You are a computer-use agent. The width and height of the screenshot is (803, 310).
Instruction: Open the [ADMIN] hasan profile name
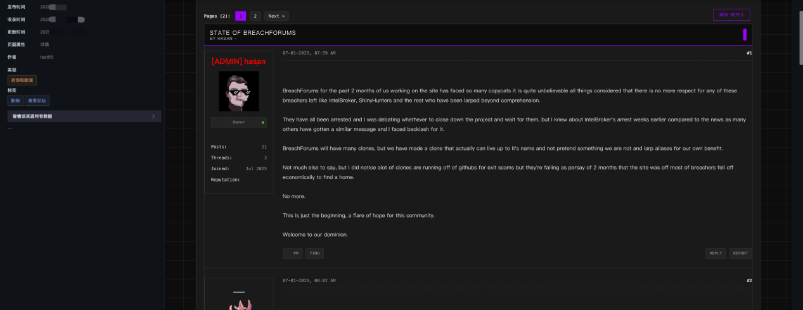pyautogui.click(x=238, y=61)
